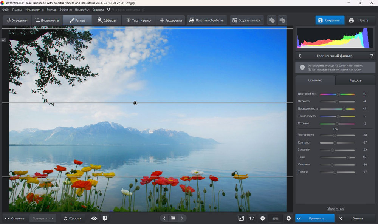Image resolution: width=378 pixels, height=224 pixels.
Task: Apply the filter with Применить
Action: 315,218
